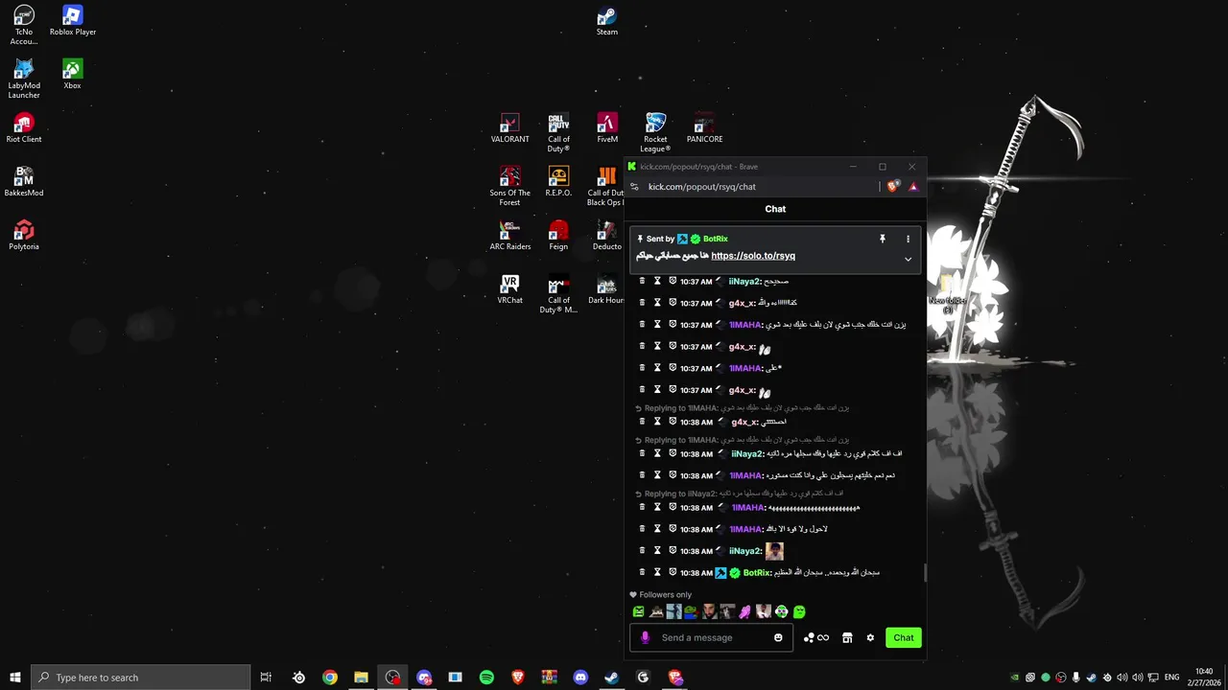Click iiNaya2 username on first 10:37 AM message
Image resolution: width=1228 pixels, height=690 pixels.
745,282
